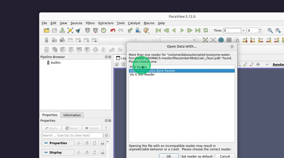Click the Save Extracts download icon
This screenshot has height=158, width=284.
(x=62, y=30)
